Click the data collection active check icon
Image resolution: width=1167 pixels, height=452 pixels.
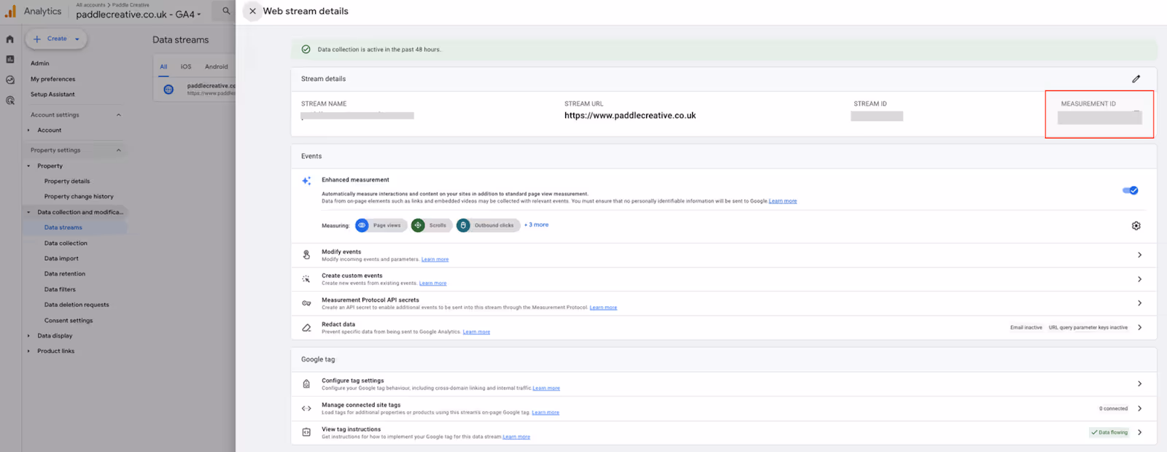(x=306, y=50)
